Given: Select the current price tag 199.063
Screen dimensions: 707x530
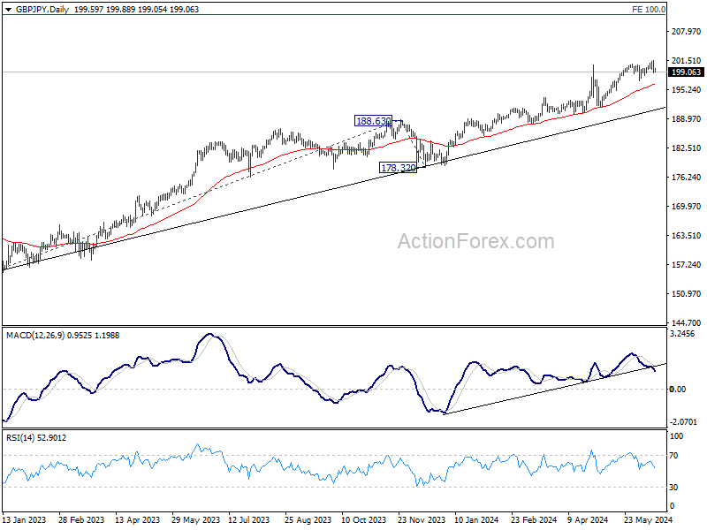Looking at the screenshot, I should coord(687,72).
